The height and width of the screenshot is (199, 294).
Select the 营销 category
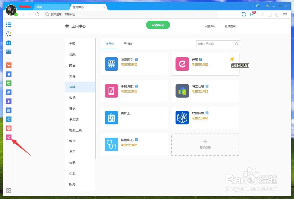80,108
